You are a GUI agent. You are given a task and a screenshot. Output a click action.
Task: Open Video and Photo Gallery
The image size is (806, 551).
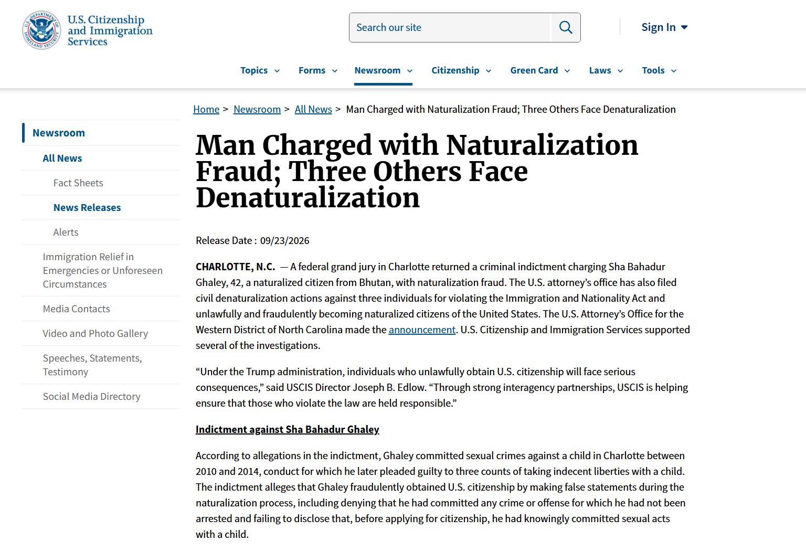point(96,333)
